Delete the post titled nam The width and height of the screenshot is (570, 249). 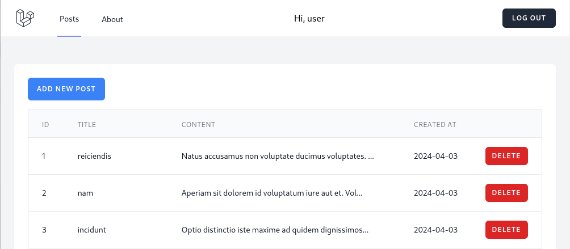[506, 193]
